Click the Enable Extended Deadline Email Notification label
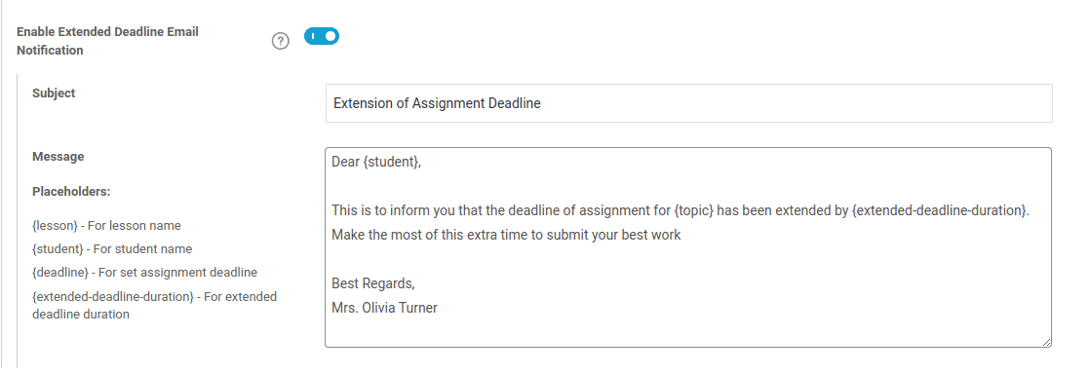1089x374 pixels. point(107,41)
